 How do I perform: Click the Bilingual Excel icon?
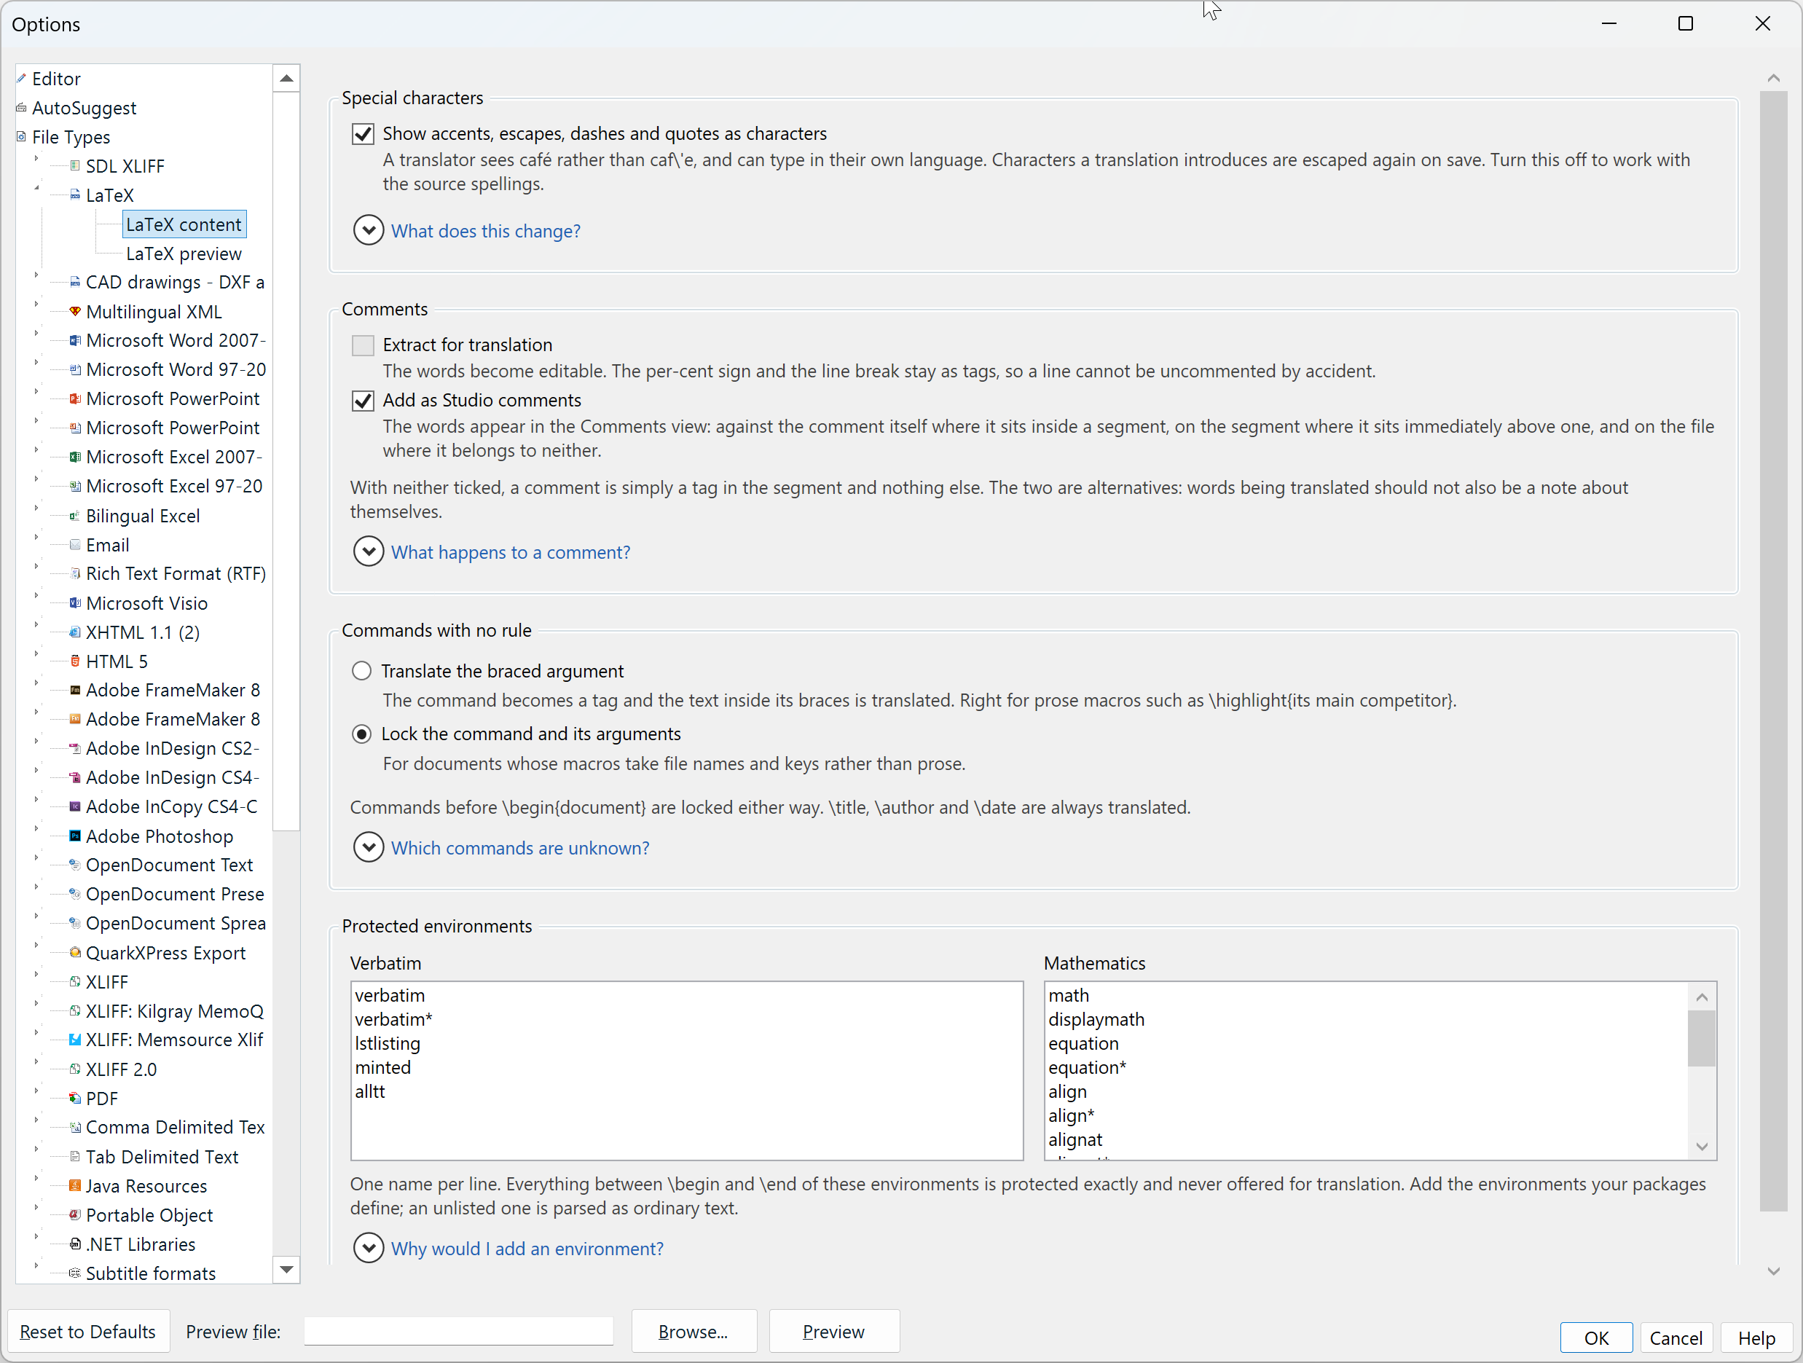(75, 516)
